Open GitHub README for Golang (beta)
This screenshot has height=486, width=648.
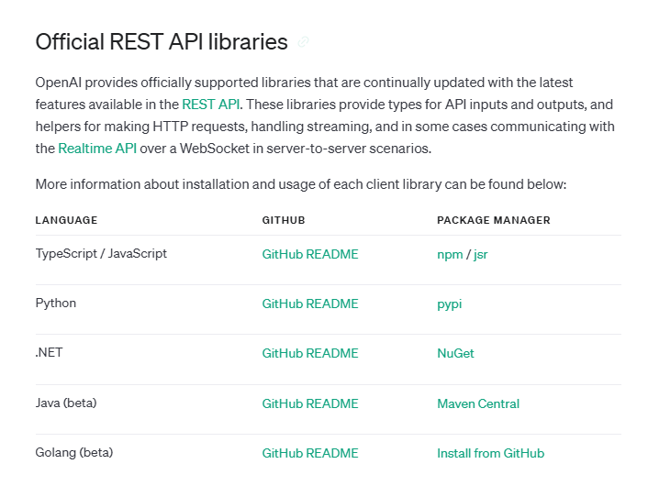(310, 453)
